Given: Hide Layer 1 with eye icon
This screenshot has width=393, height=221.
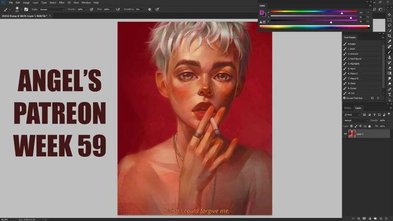Looking at the screenshot, I should 345,134.
